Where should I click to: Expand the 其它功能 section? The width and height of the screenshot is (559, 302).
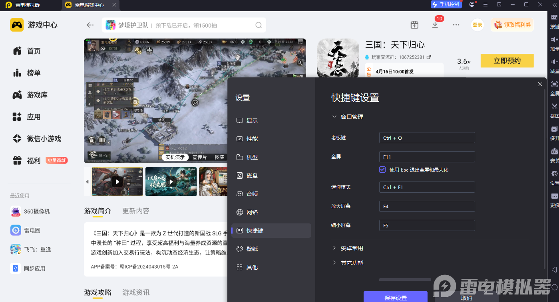(x=334, y=263)
